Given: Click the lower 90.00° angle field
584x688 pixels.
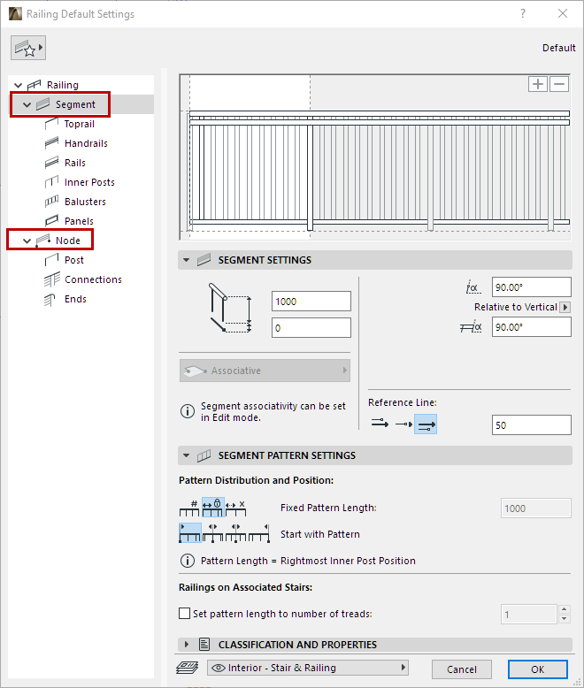Looking at the screenshot, I should pyautogui.click(x=532, y=327).
